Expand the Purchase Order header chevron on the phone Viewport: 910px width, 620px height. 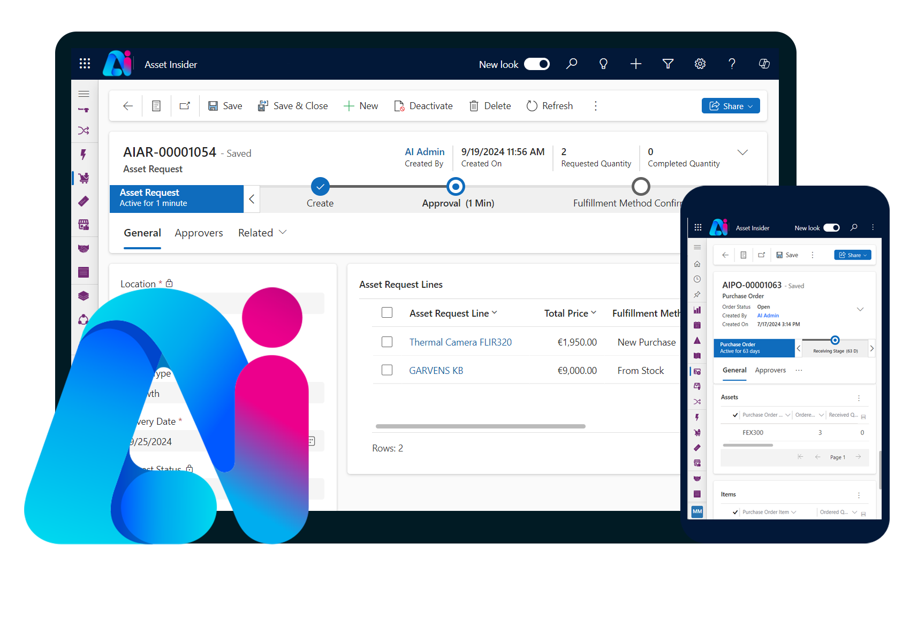click(x=860, y=309)
